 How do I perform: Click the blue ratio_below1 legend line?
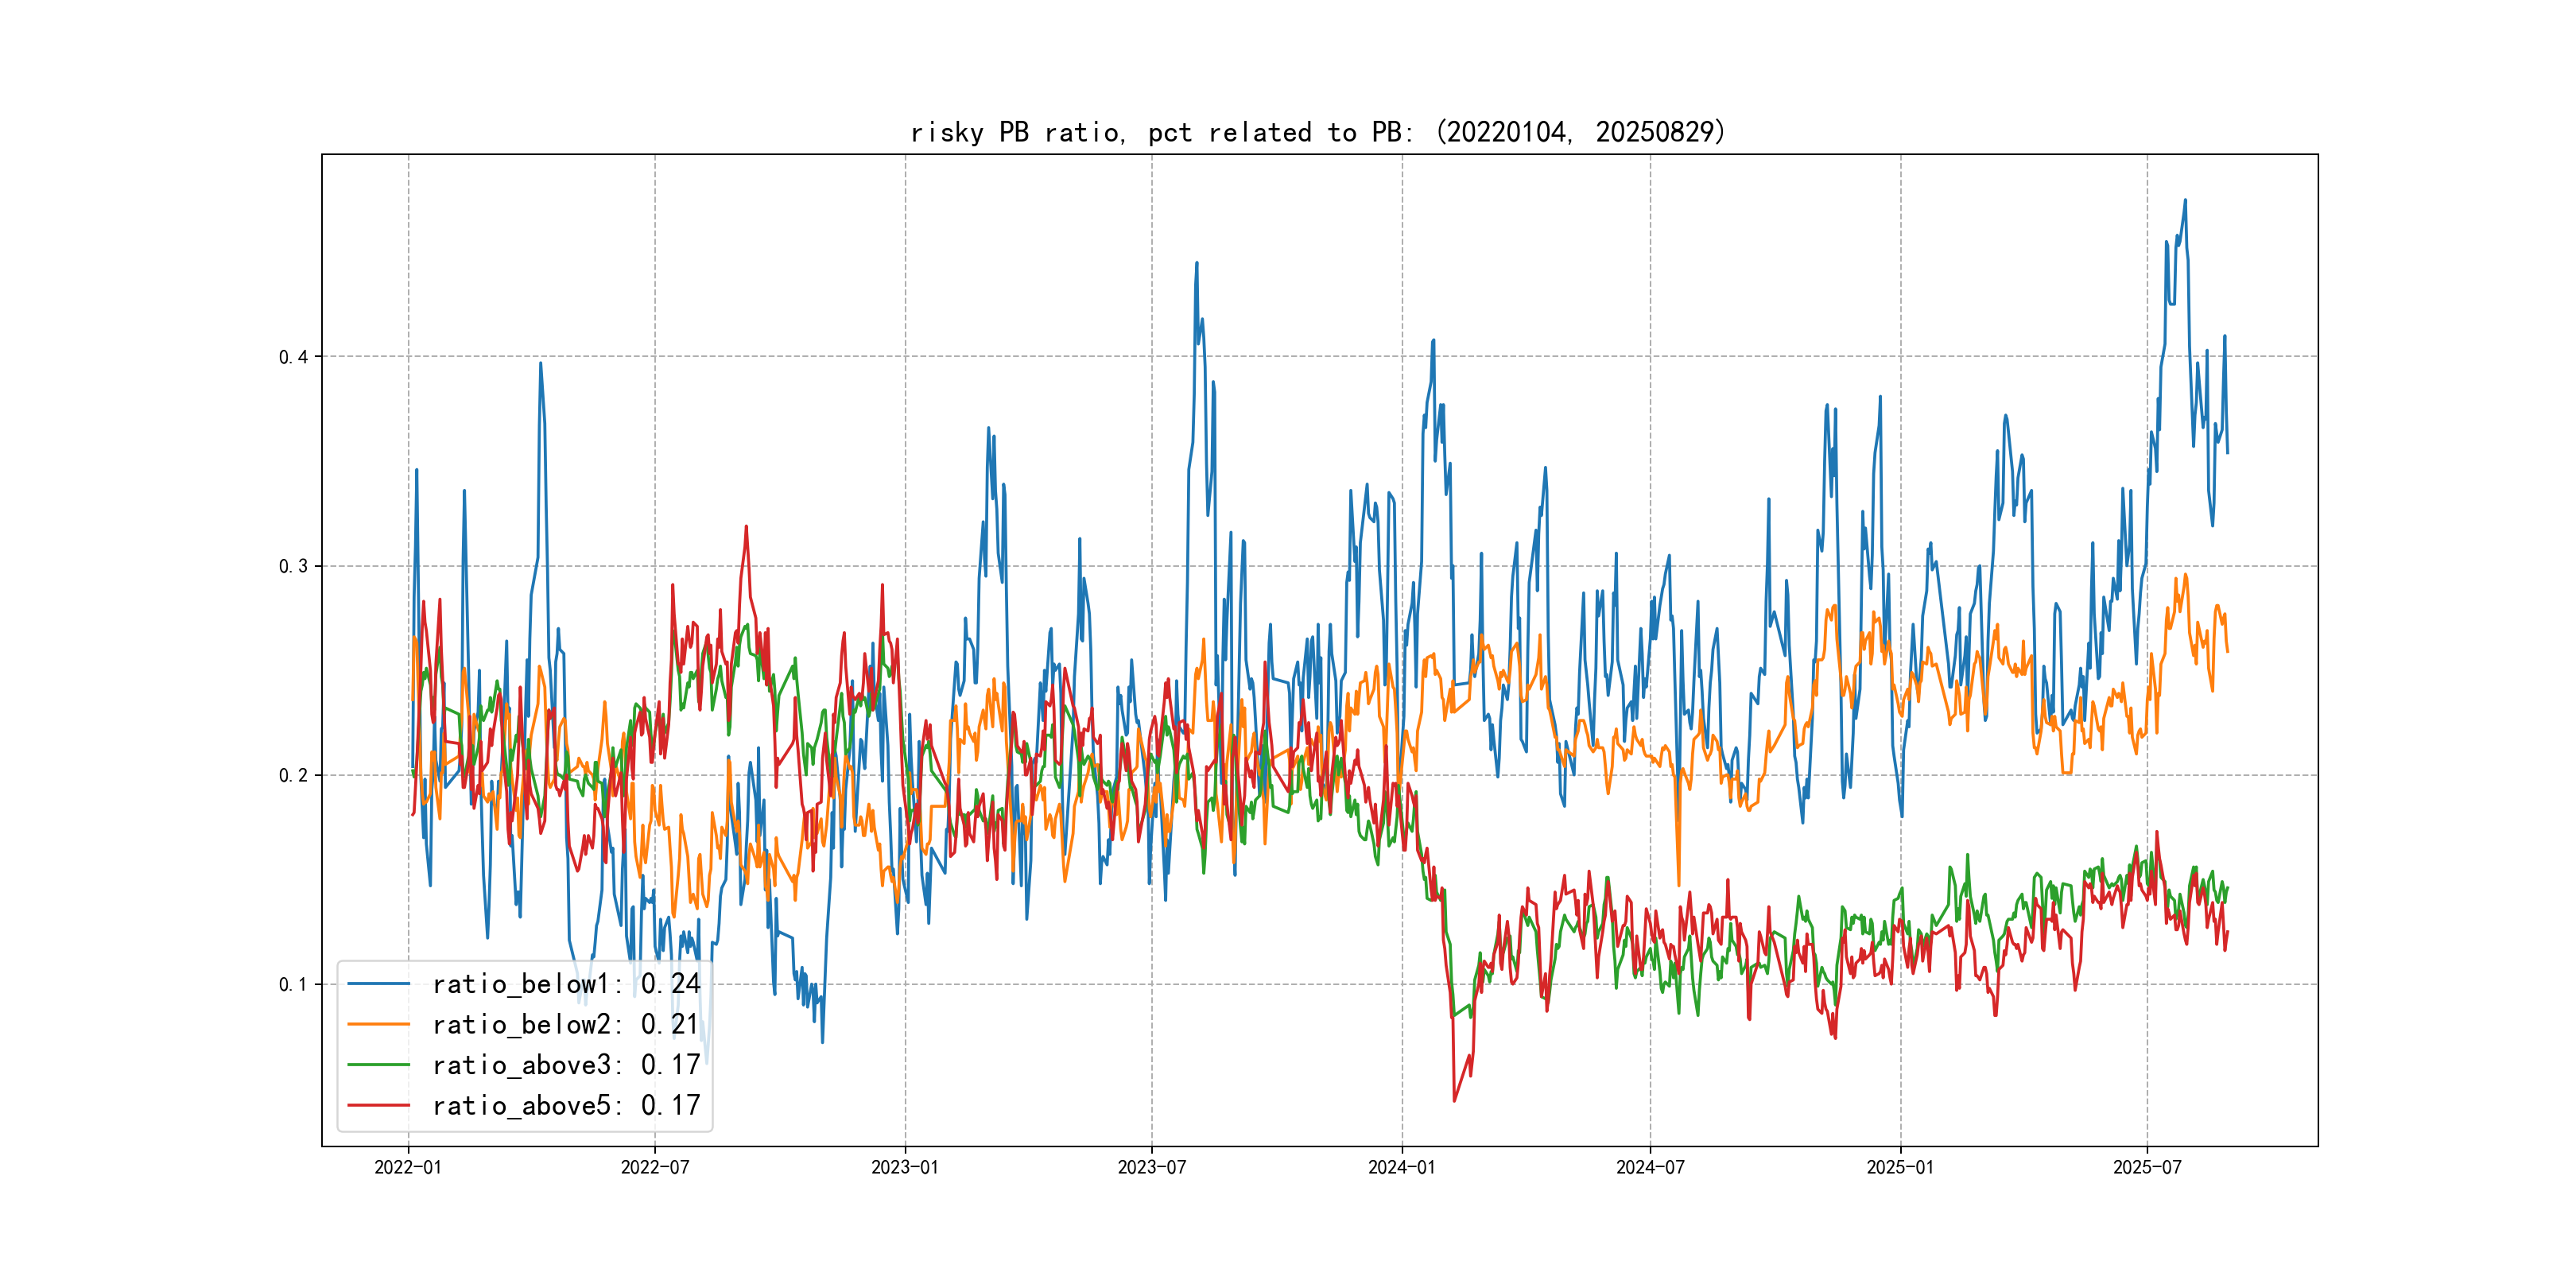(378, 984)
